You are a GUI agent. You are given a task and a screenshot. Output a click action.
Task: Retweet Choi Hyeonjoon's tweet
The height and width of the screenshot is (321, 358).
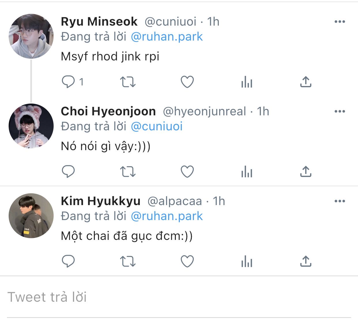click(128, 171)
